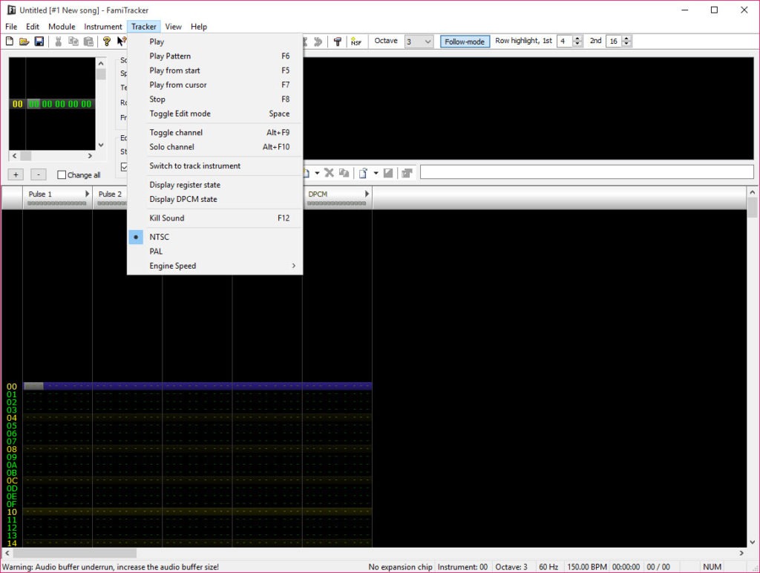Open the Edit menu
Image resolution: width=760 pixels, height=573 pixels.
(x=33, y=27)
